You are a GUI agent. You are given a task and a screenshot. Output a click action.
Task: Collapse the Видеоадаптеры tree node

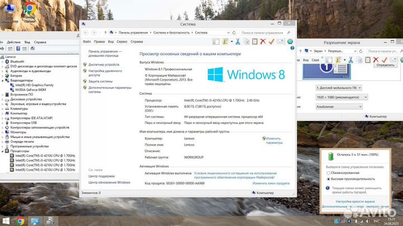coord(3,80)
